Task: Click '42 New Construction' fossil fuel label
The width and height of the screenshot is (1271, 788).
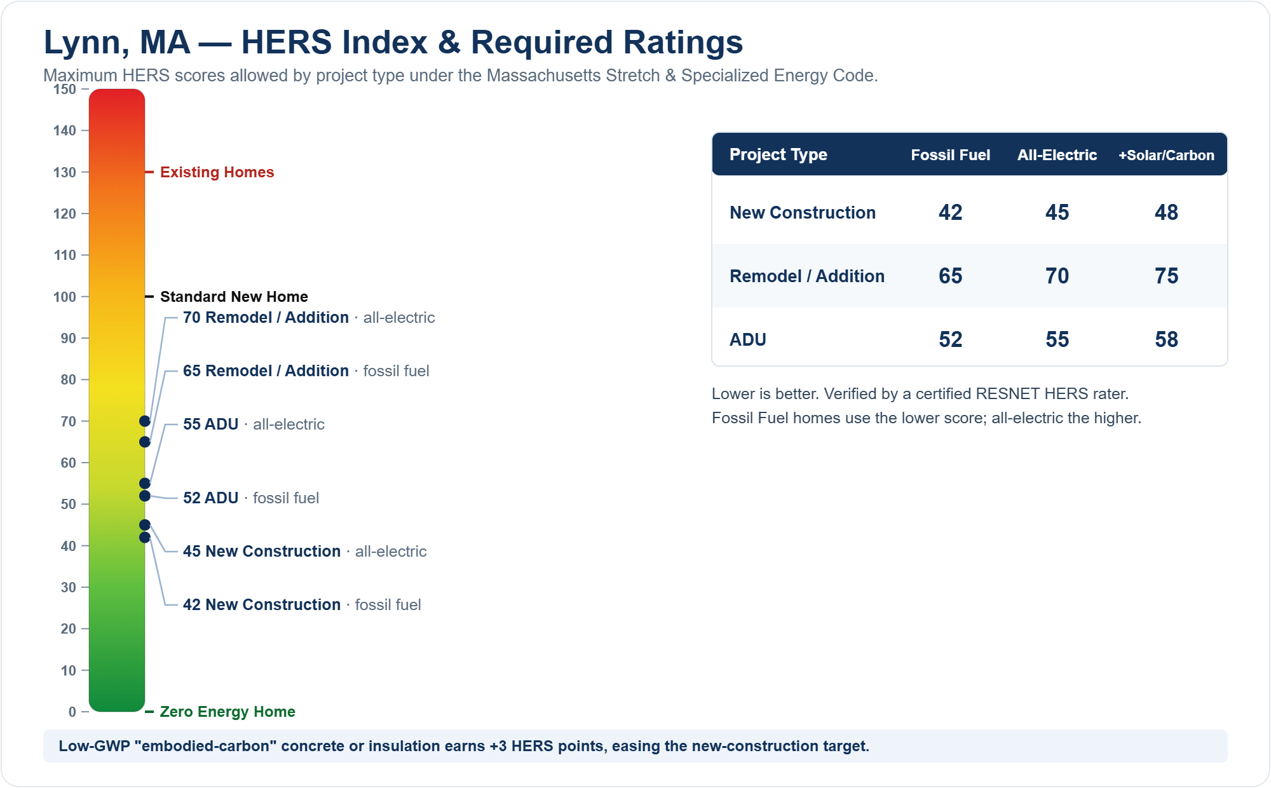Action: 302,605
